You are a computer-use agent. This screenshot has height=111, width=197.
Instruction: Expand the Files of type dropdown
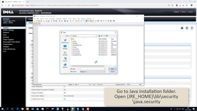click(104, 72)
